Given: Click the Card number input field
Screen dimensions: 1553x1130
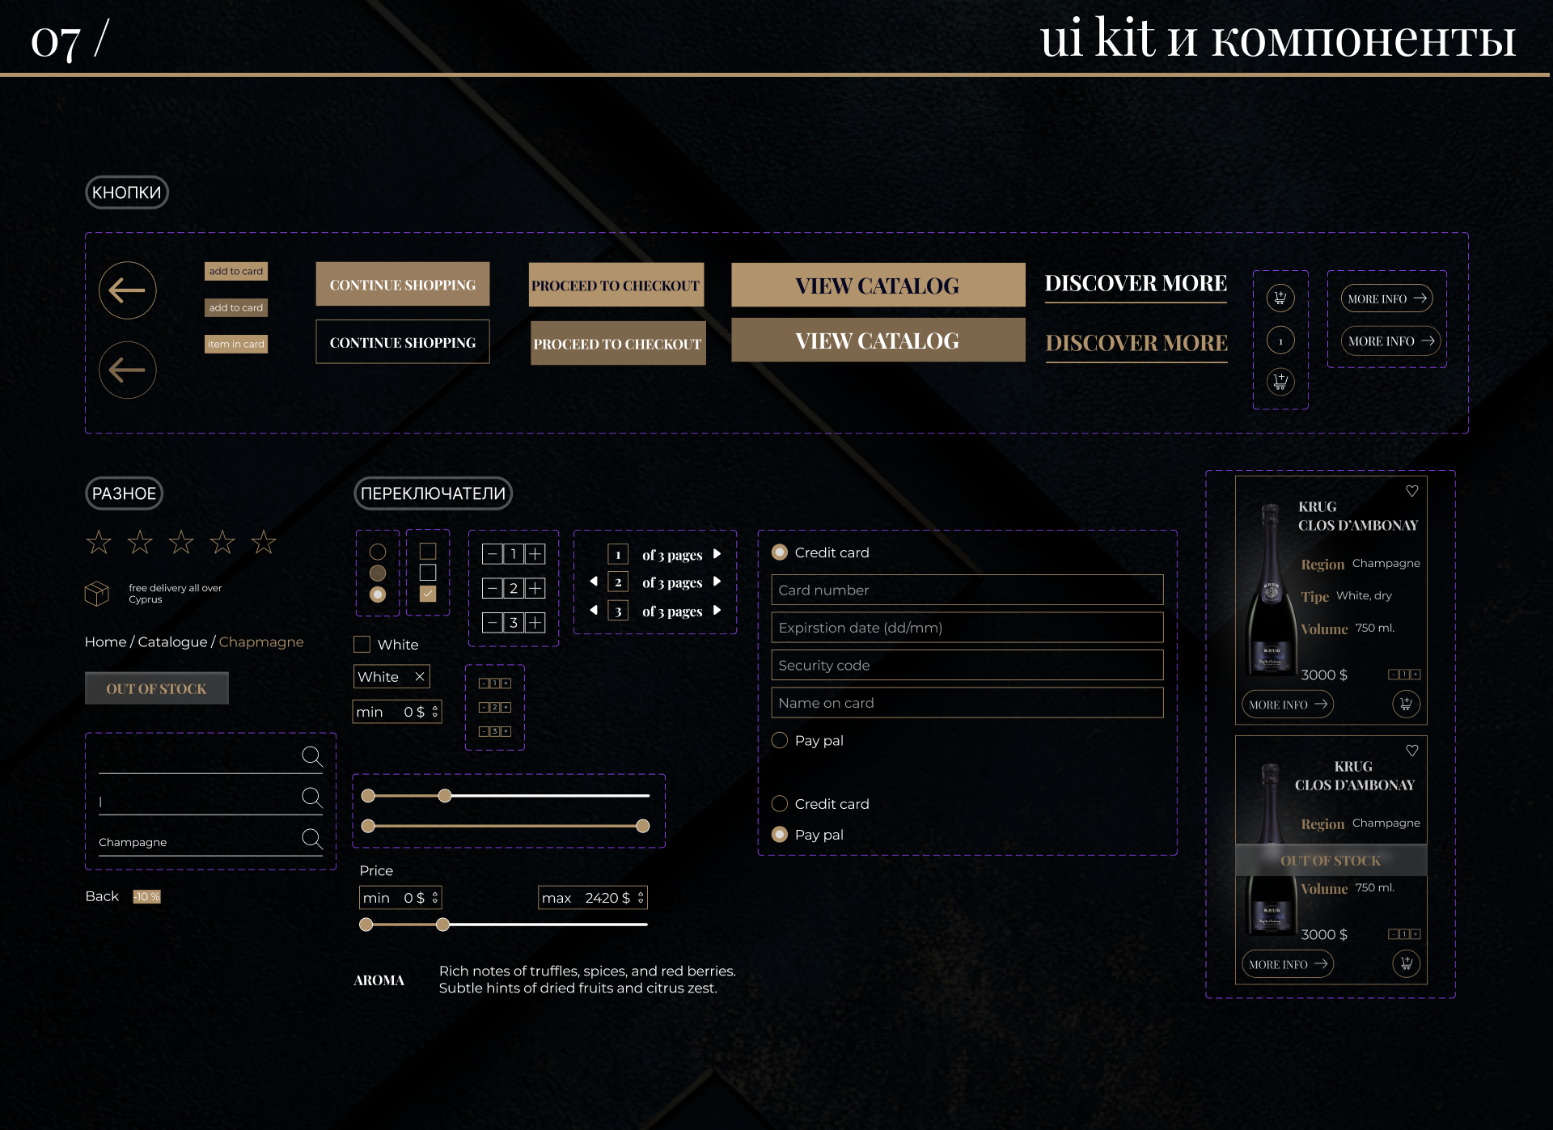Looking at the screenshot, I should coord(967,590).
